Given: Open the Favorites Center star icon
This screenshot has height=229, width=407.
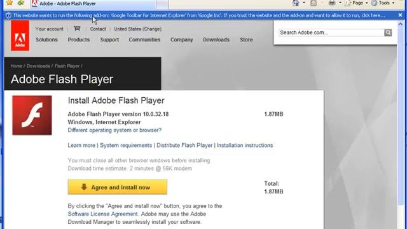Looking at the screenshot, I should click(x=10, y=3).
